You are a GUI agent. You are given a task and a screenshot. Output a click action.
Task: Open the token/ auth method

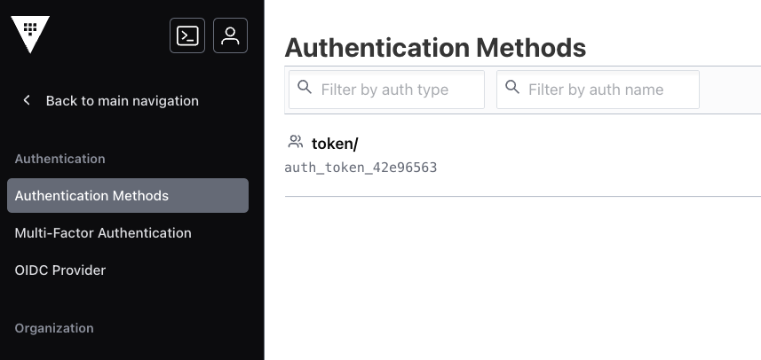coord(335,144)
